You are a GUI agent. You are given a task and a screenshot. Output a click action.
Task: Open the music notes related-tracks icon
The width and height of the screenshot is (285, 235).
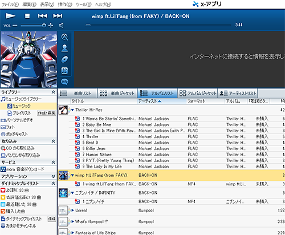click(x=64, y=71)
